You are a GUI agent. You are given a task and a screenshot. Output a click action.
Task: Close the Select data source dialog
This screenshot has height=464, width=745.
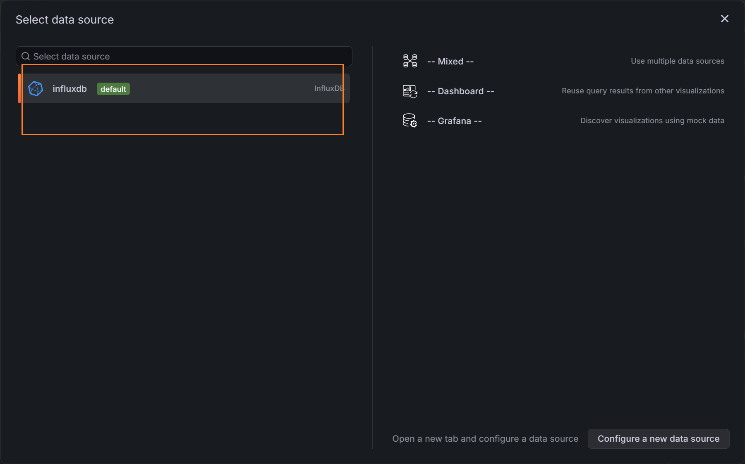(724, 19)
